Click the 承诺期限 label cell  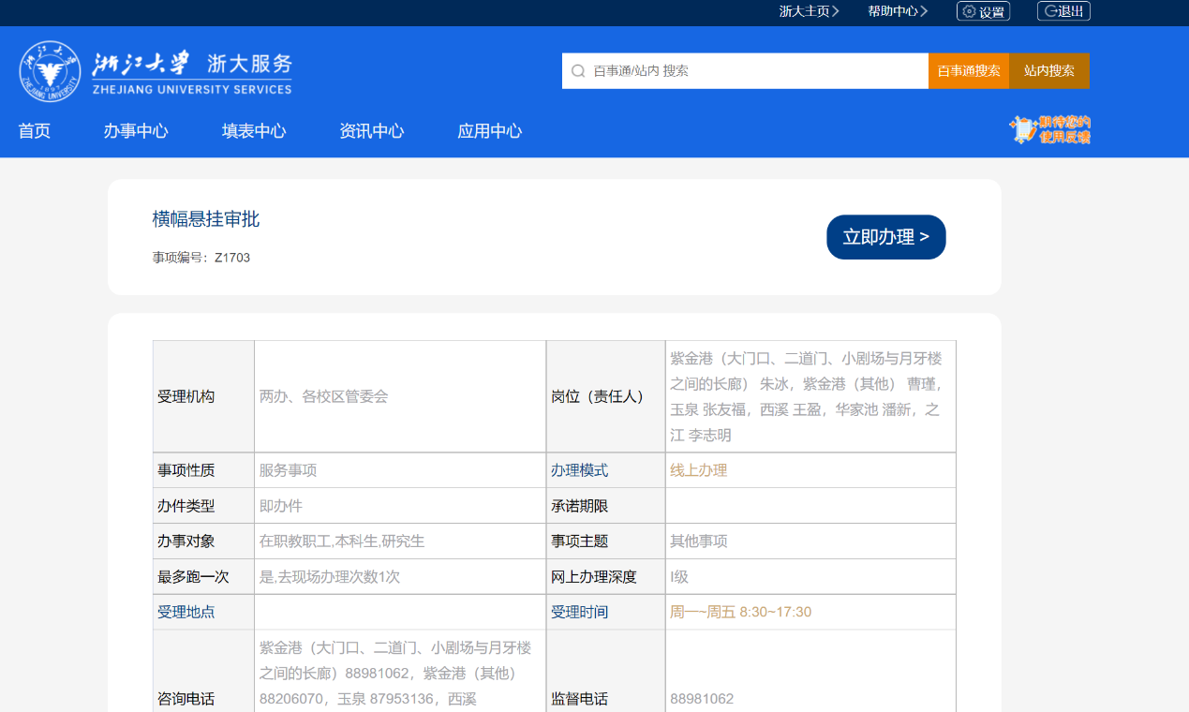click(x=606, y=506)
